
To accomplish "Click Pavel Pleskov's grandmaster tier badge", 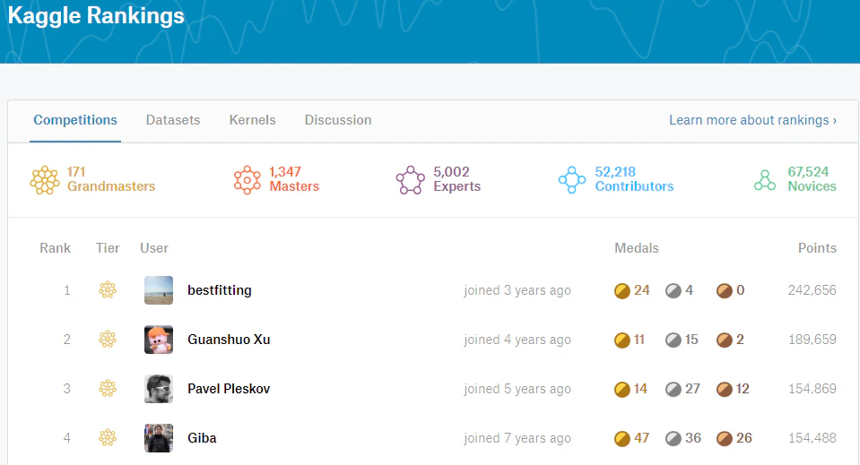I will 108,388.
